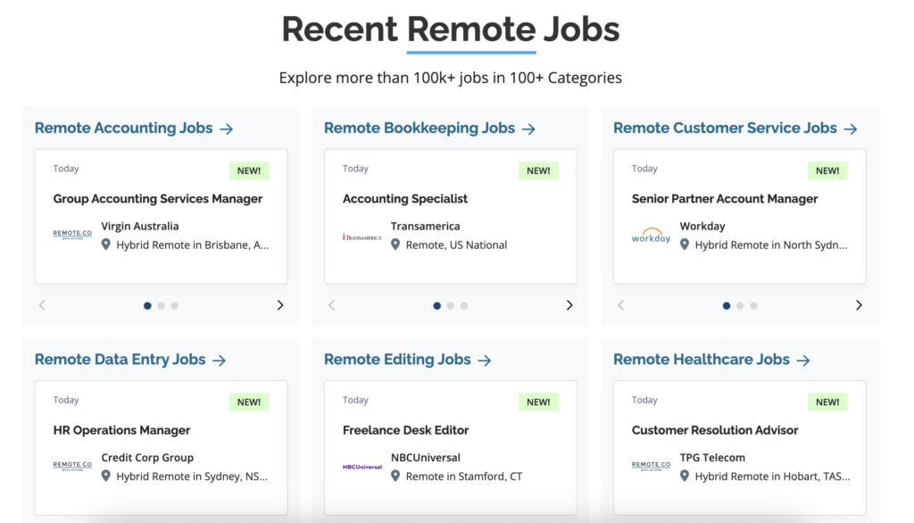Open the Remote Healthcare Jobs link
The image size is (914, 523).
pyautogui.click(x=702, y=359)
